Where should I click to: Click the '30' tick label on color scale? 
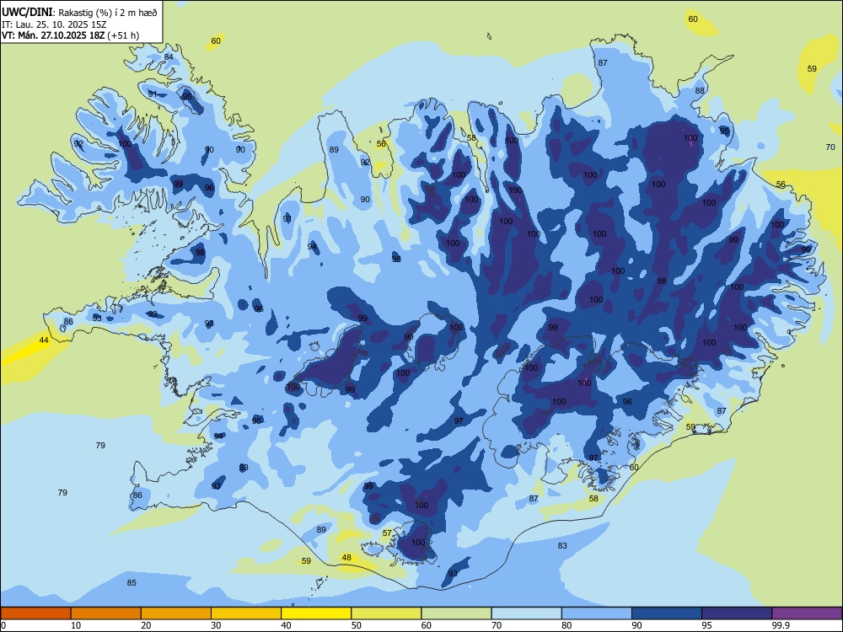[216, 625]
